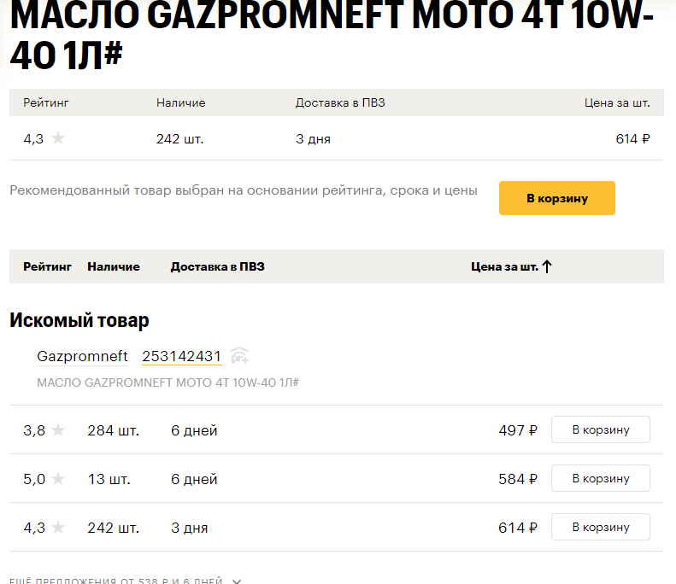Open article number 253142431 link

181,356
